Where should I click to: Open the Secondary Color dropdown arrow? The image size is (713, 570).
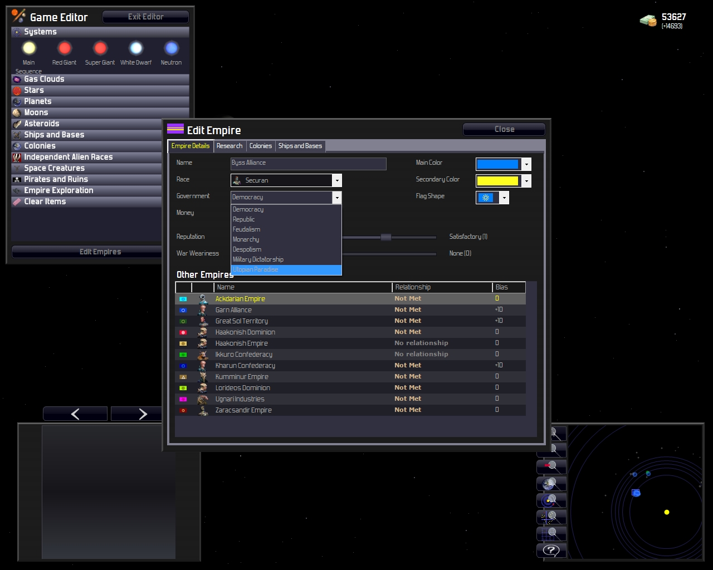coord(526,181)
